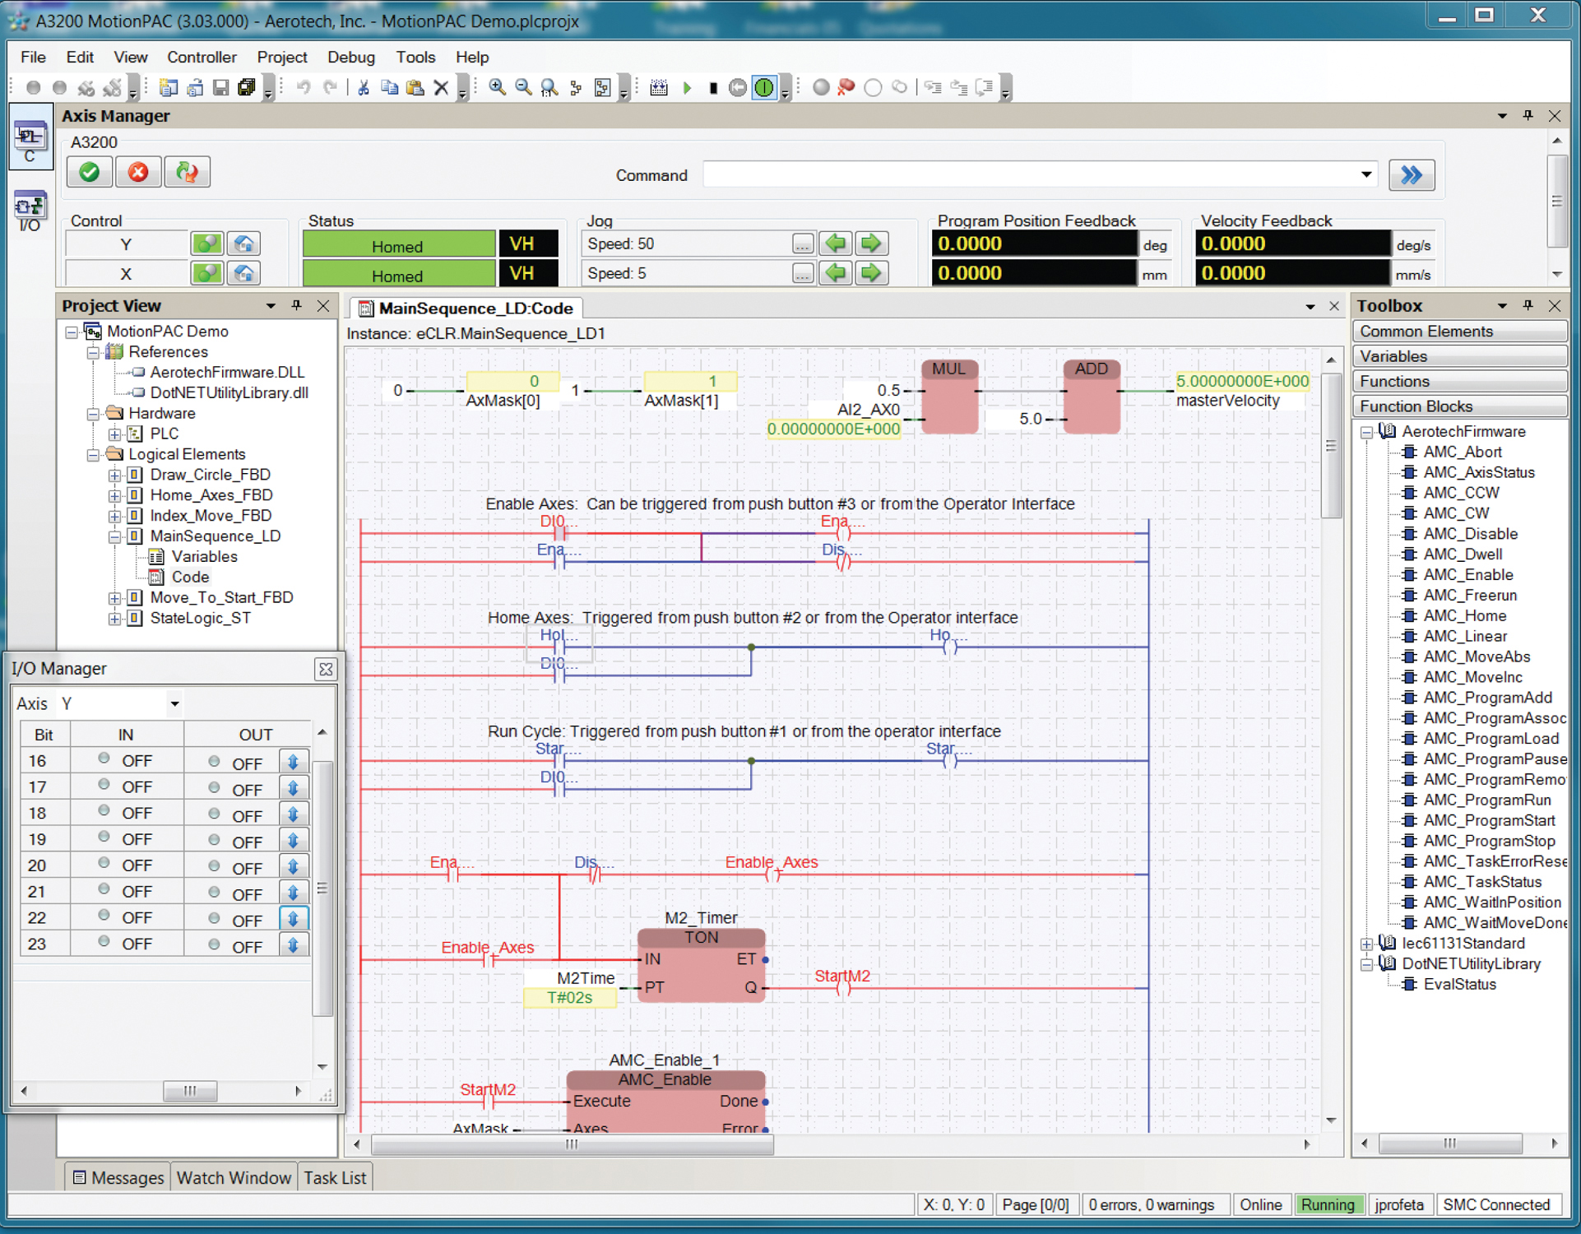Click the double-arrow execute command button
Image resolution: width=1581 pixels, height=1234 pixels.
coord(1411,175)
